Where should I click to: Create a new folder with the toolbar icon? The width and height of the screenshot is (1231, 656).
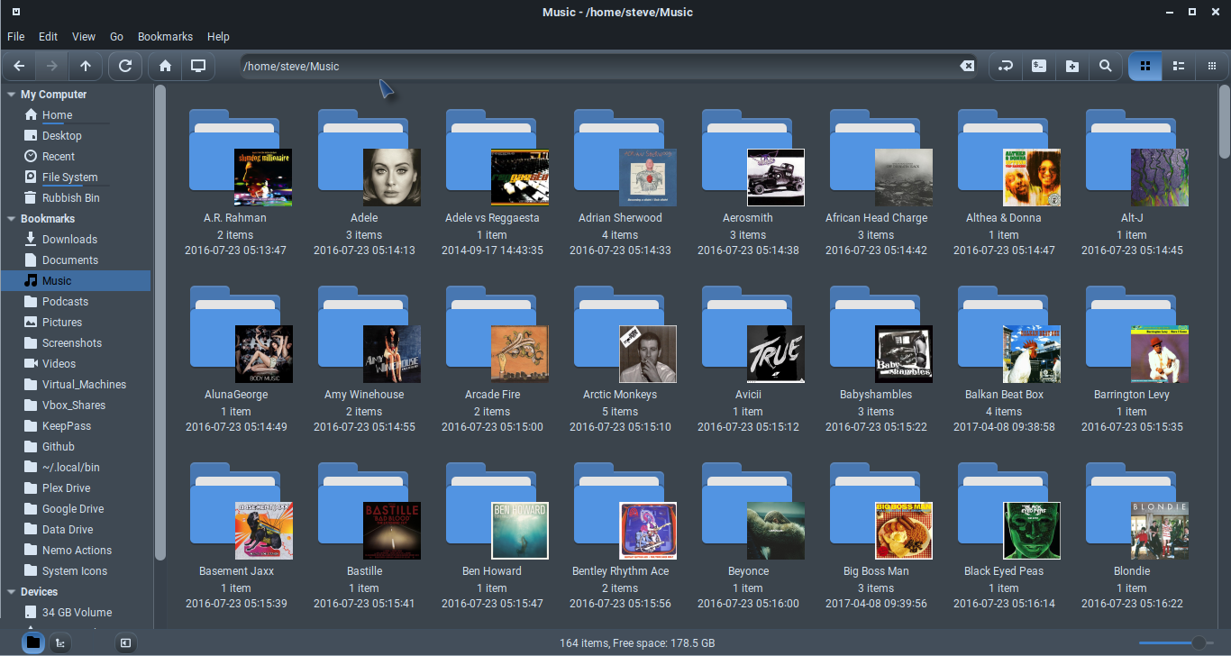(x=1072, y=66)
